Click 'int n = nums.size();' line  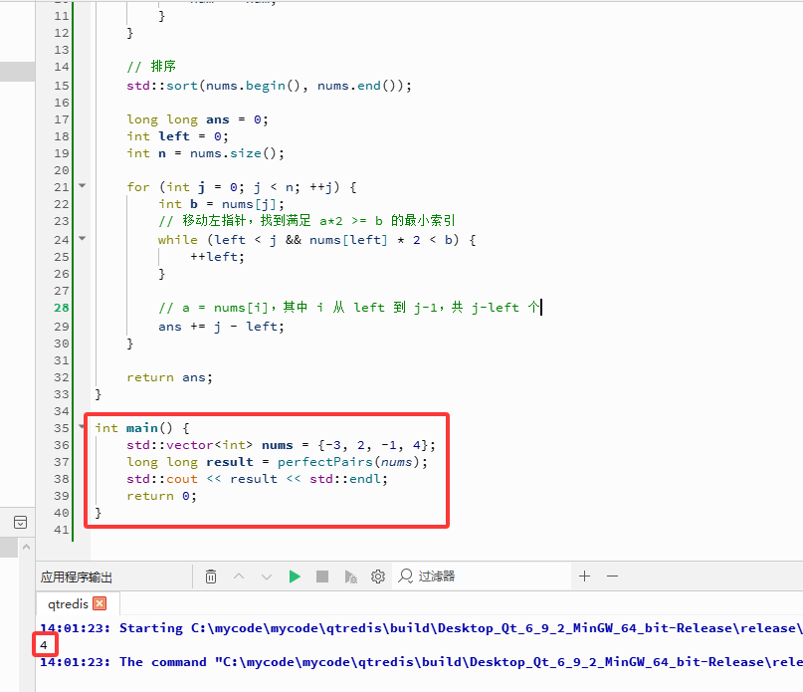[x=205, y=153]
